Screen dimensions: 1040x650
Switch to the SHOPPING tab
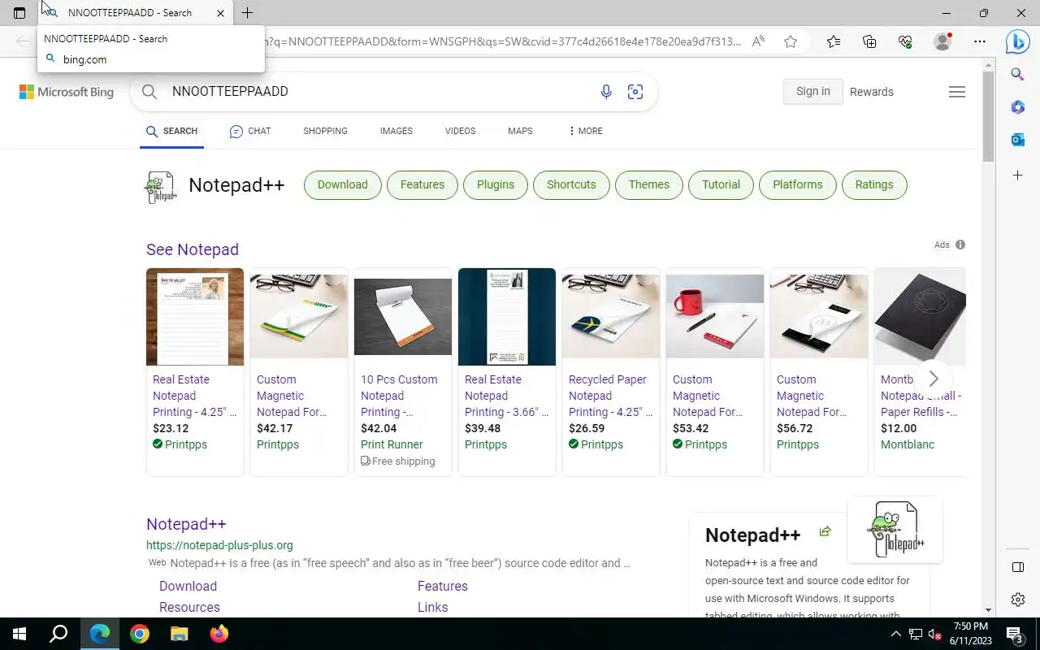click(x=325, y=131)
